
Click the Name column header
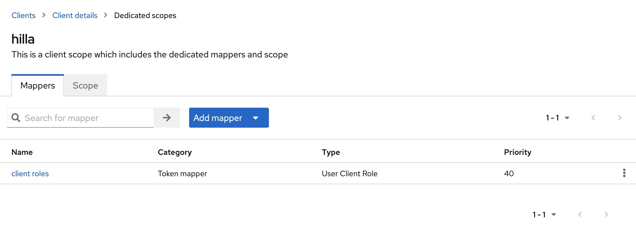pos(22,152)
